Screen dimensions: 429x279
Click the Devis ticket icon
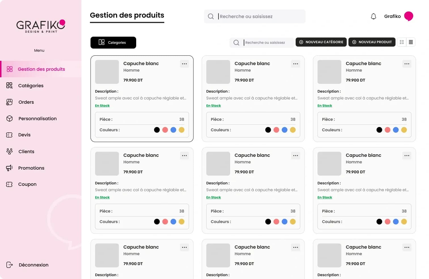click(9, 135)
